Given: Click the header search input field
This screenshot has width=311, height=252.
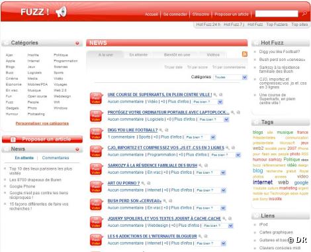Looking at the screenshot, I should click(x=277, y=14).
